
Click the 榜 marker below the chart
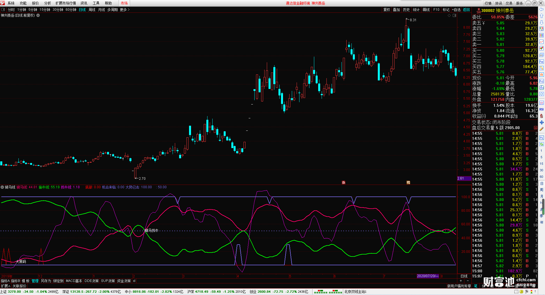point(408,183)
